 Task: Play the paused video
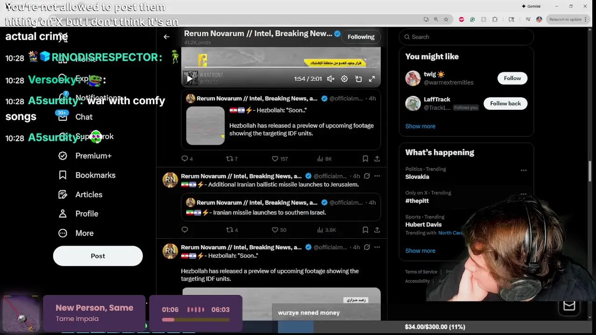(190, 79)
